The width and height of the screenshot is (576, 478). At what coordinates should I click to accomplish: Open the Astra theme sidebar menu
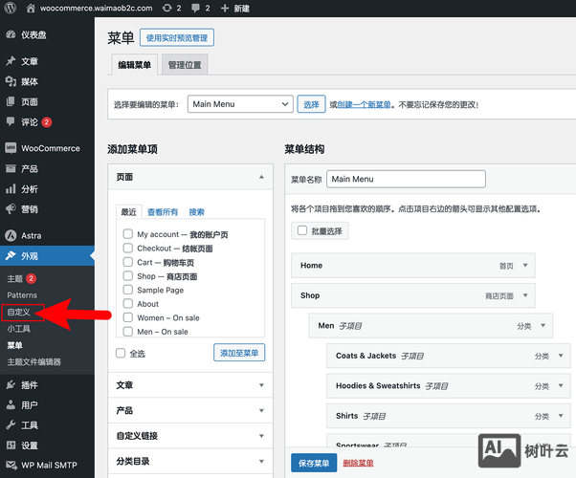pos(31,235)
